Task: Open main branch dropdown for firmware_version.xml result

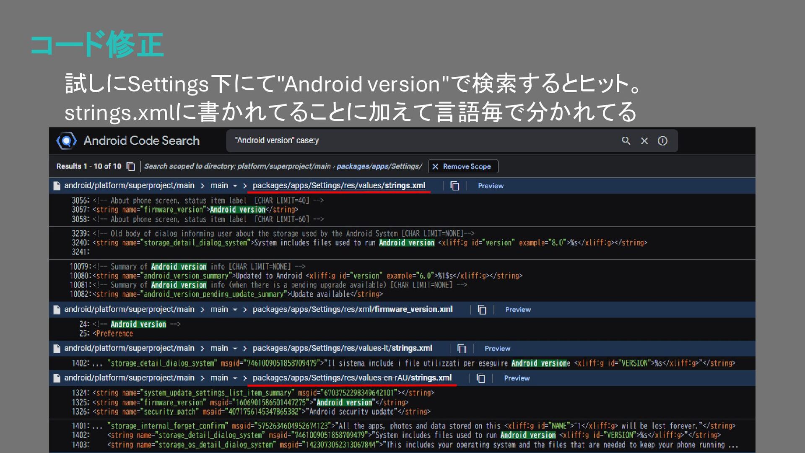Action: [x=224, y=310]
